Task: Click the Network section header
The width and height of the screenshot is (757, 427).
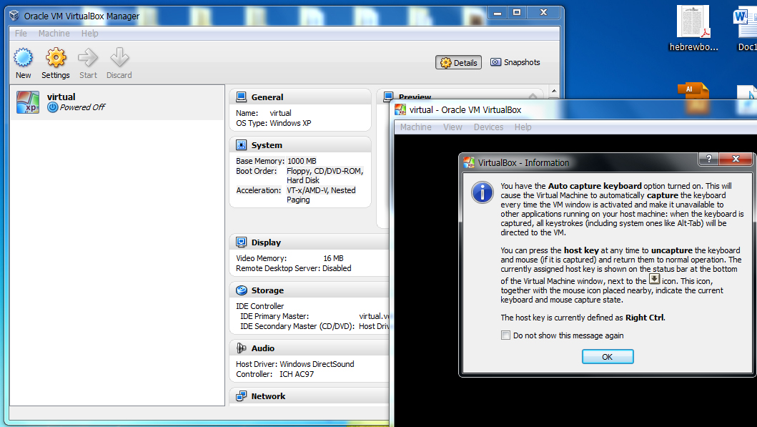Action: tap(310, 396)
